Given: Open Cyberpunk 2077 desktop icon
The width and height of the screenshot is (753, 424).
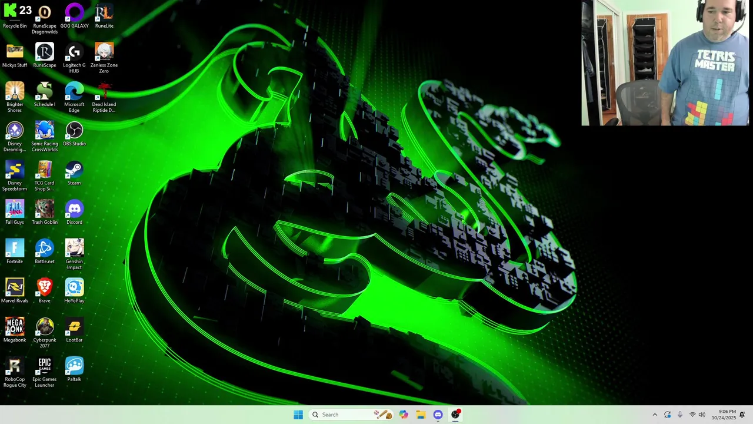Looking at the screenshot, I should click(x=45, y=333).
